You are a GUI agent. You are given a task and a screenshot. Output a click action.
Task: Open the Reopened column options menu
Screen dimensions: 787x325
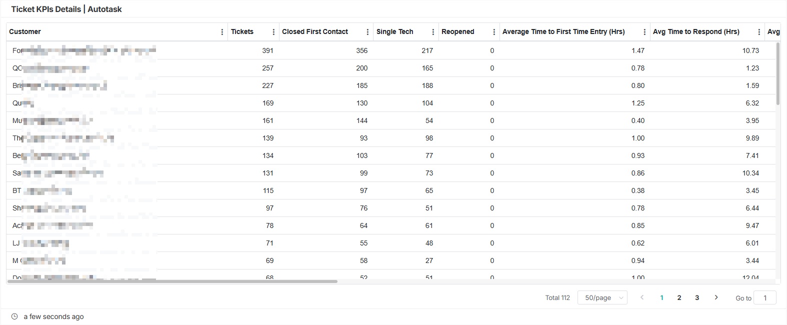coord(494,31)
